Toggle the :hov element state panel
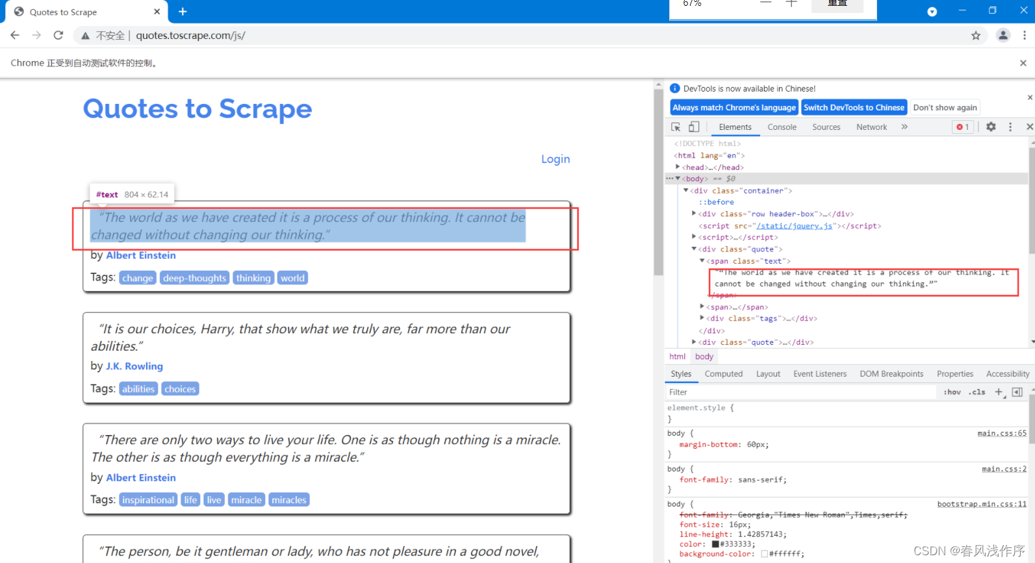1035x563 pixels. click(x=952, y=392)
